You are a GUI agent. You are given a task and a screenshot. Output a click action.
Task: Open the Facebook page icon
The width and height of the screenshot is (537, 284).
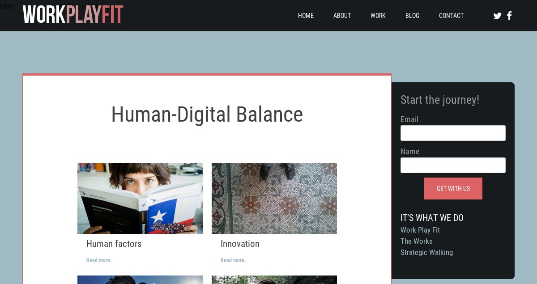(509, 16)
